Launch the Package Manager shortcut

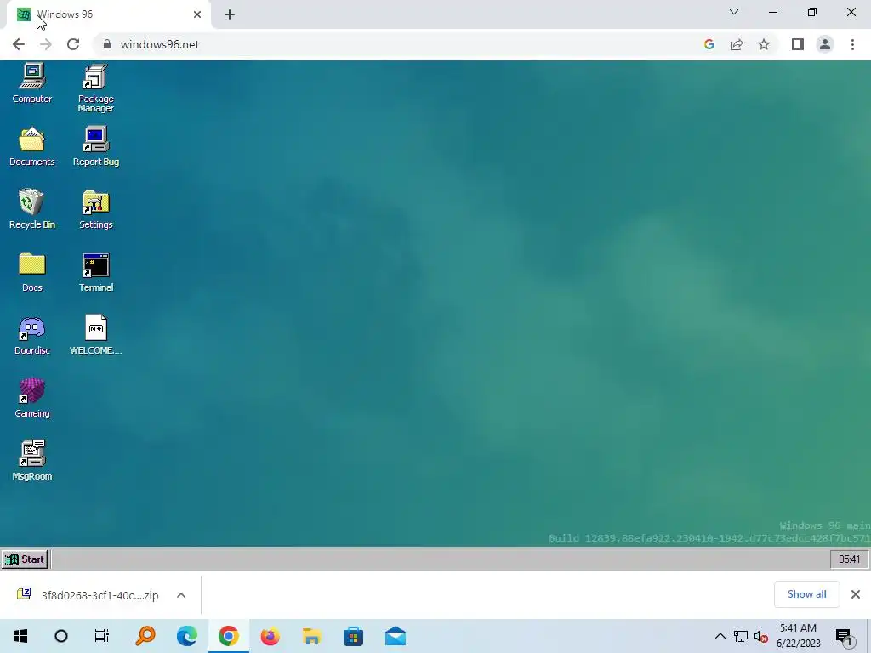(95, 88)
